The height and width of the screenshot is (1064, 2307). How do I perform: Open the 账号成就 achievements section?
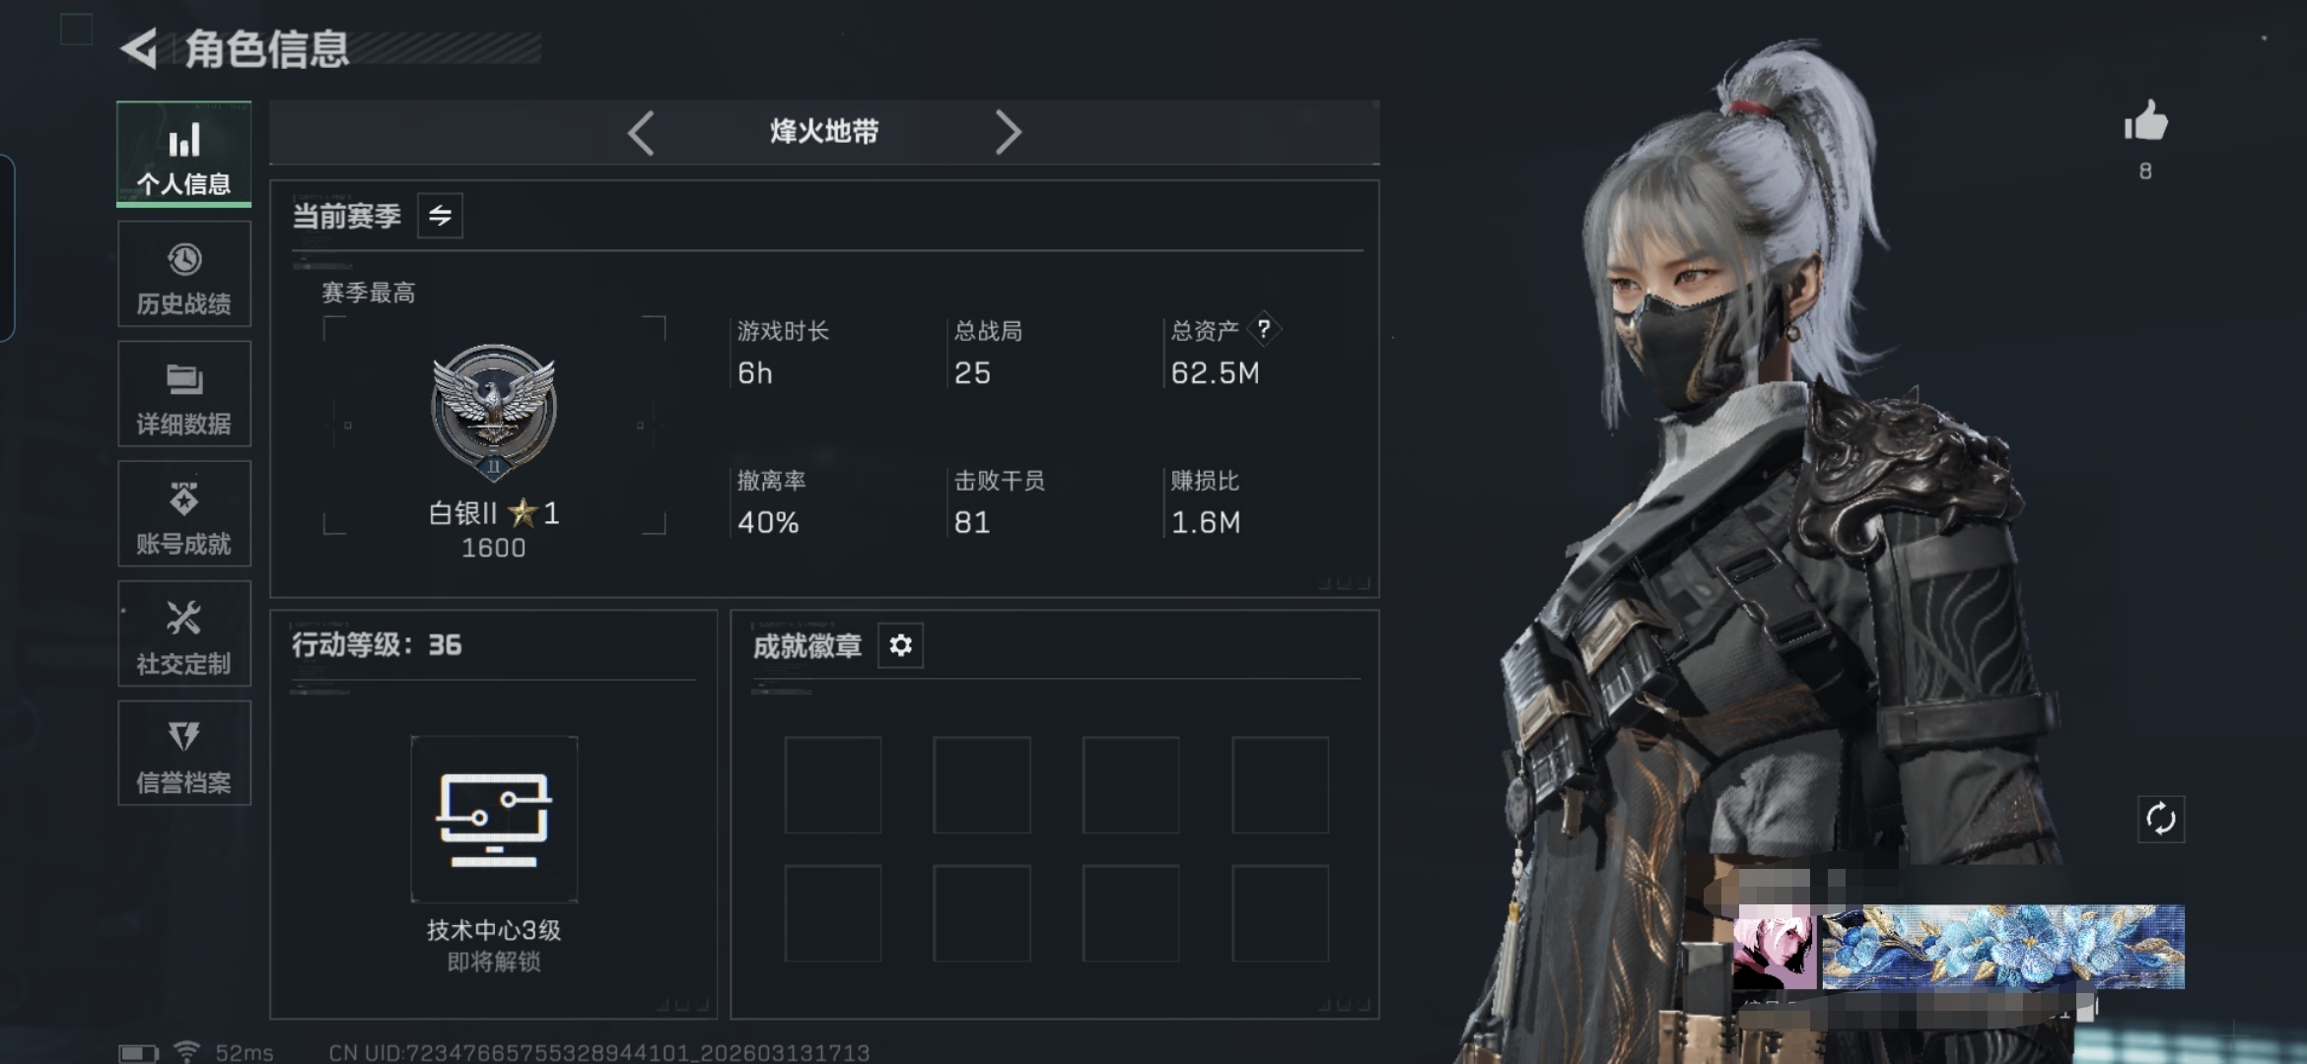coord(184,513)
